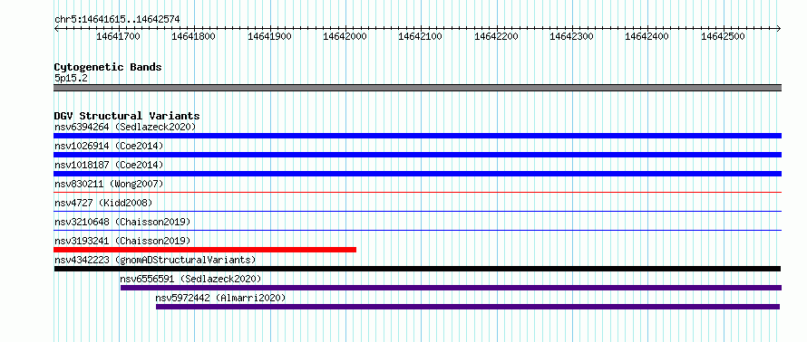Click the blue bar under nsv6394264
Screen dimensions: 807x342
point(417,136)
